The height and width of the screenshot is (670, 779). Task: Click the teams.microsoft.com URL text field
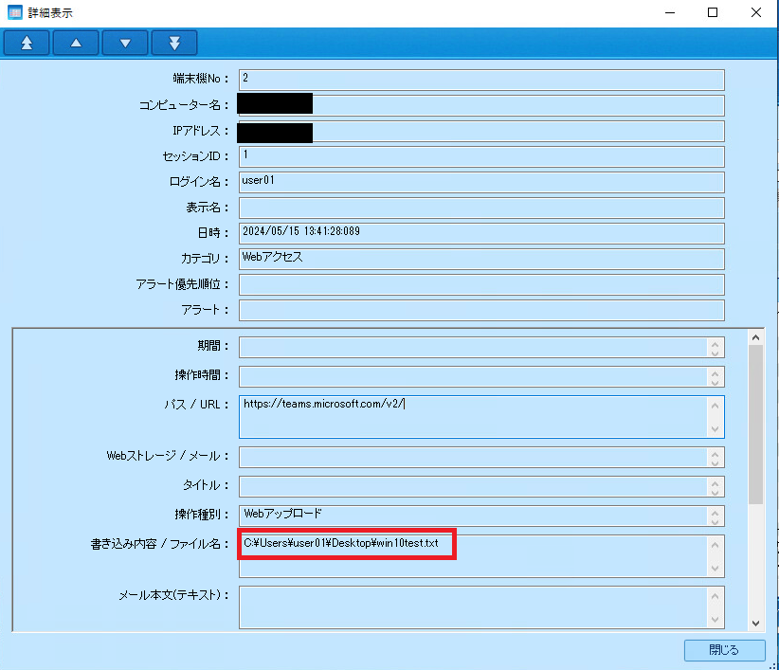pos(474,416)
